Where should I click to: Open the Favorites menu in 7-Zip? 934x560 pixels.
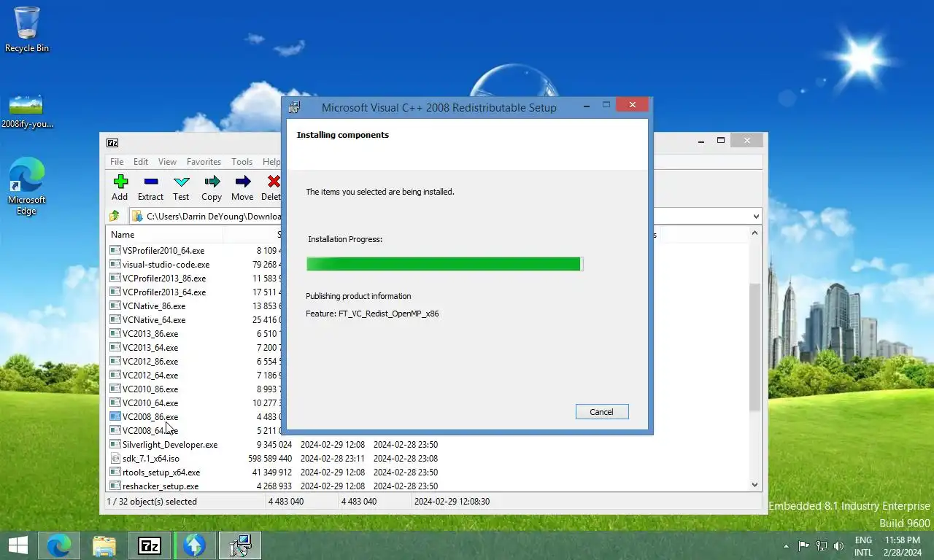[x=204, y=162]
